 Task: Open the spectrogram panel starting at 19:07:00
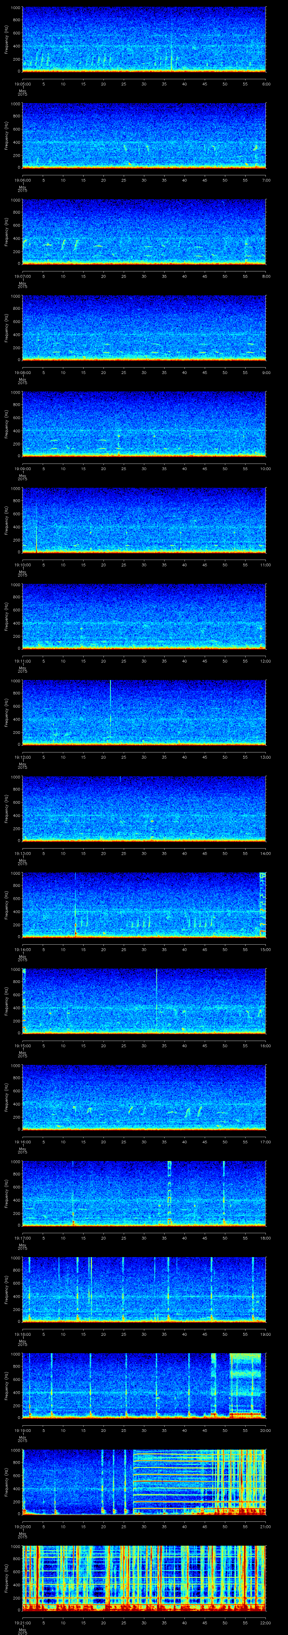(144, 232)
